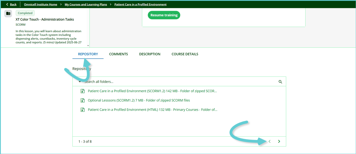Image resolution: width=356 pixels, height=154 pixels.
Task: Open Patient Care in a Profiled Environment breadcrumb
Action: coord(141,4)
